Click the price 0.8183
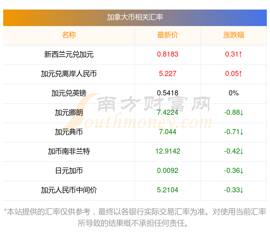The image size is (270, 233). [x=167, y=54]
